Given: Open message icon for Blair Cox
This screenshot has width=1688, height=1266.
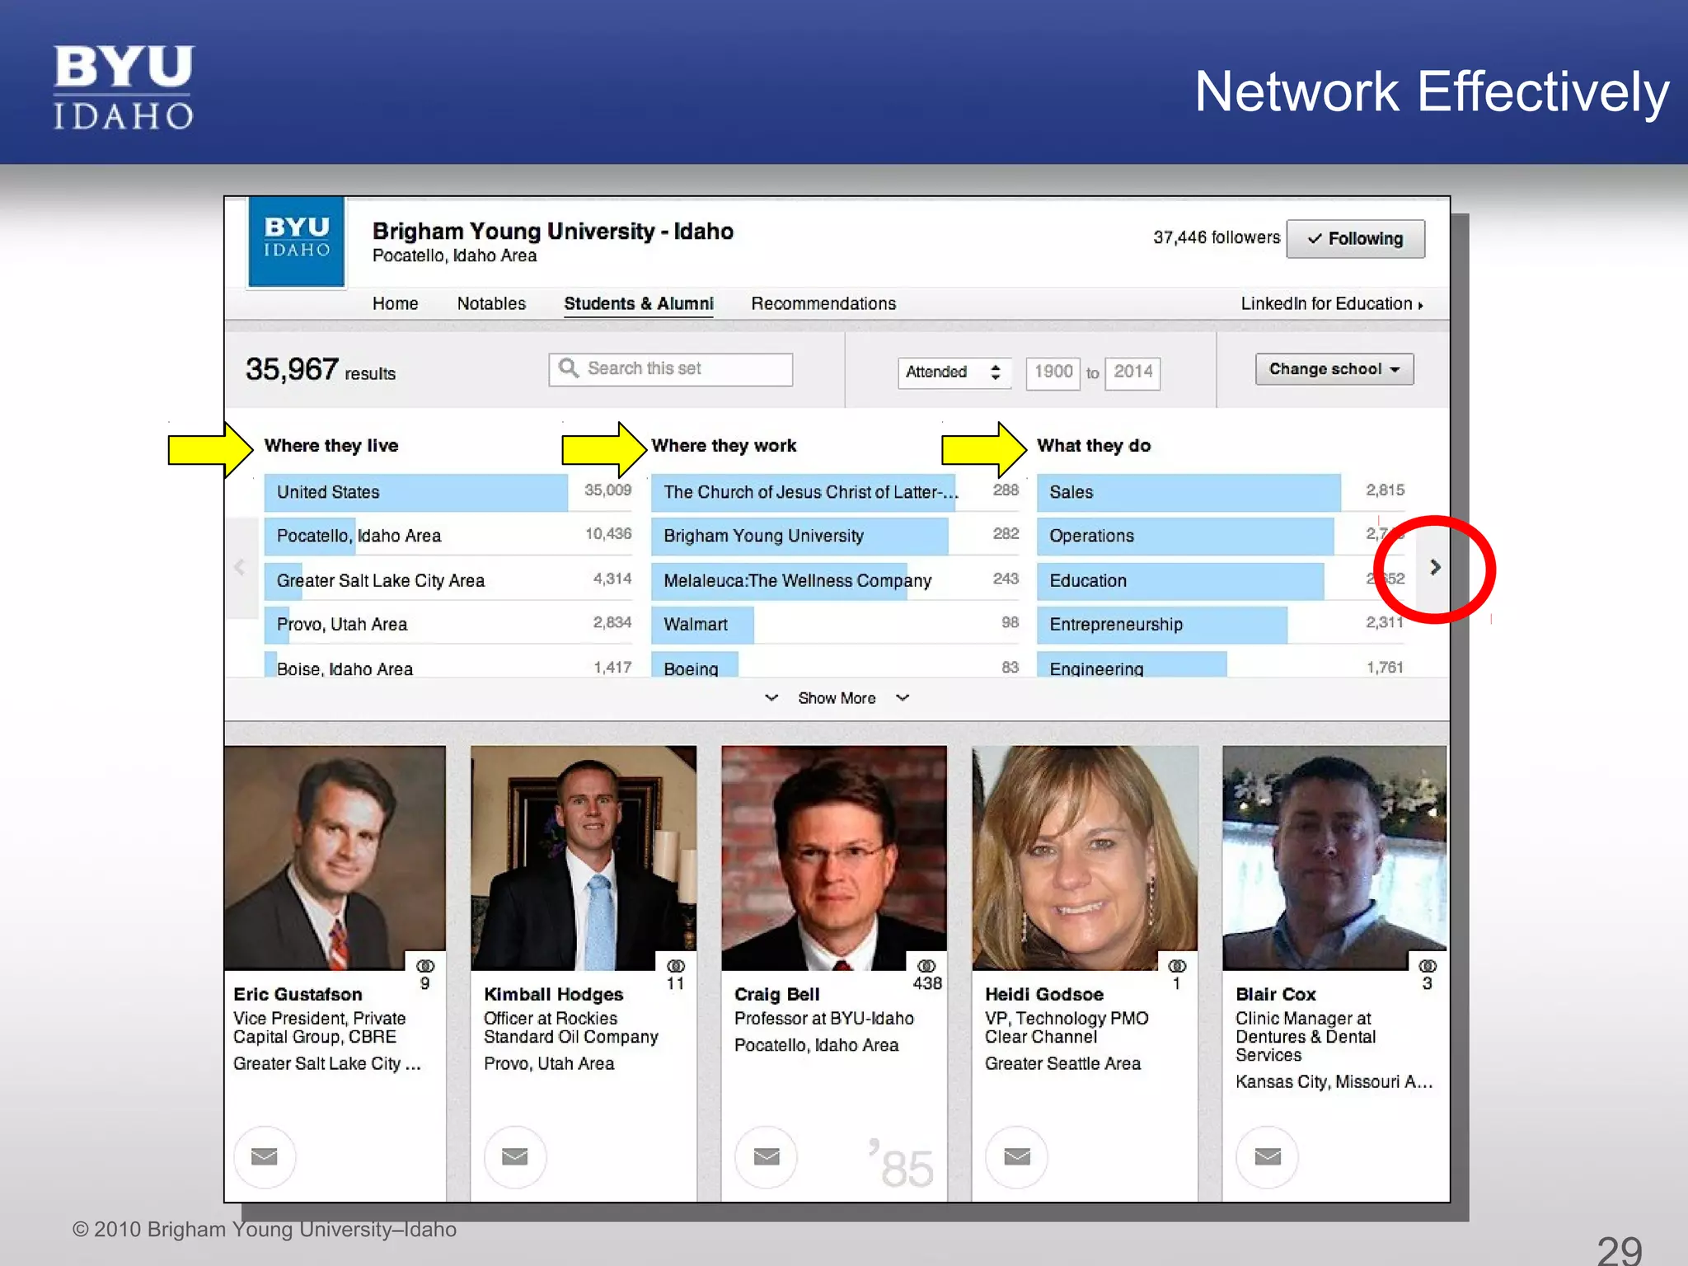Looking at the screenshot, I should click(x=1268, y=1156).
